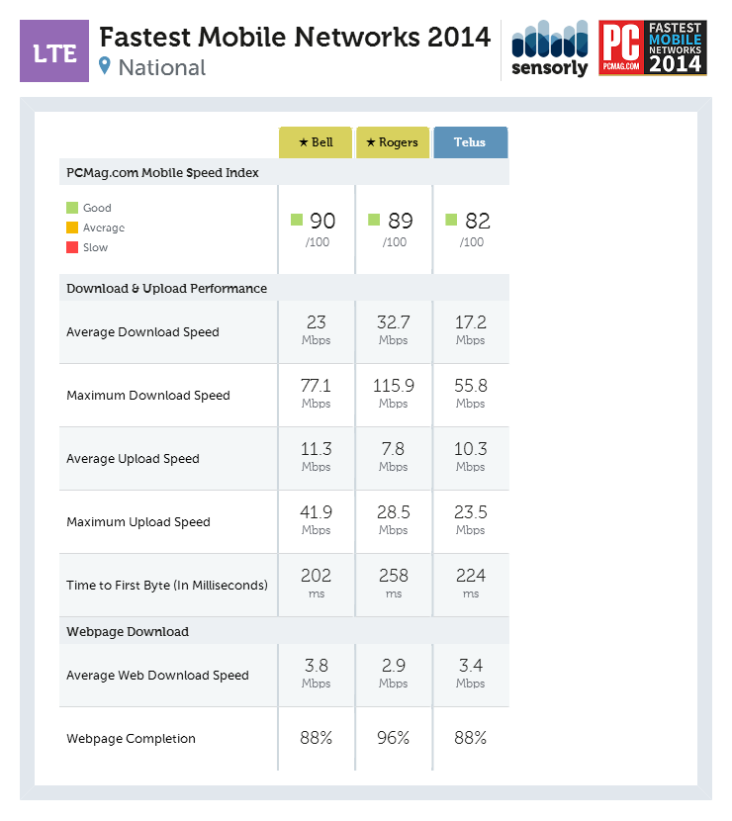Click Rogers' time to first byte 258 ms
The height and width of the screenshot is (821, 732).
(x=394, y=584)
